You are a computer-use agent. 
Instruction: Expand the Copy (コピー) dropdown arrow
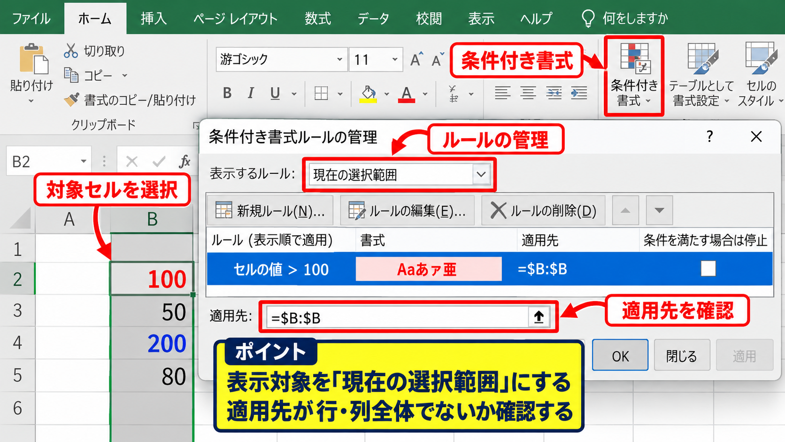coord(125,75)
